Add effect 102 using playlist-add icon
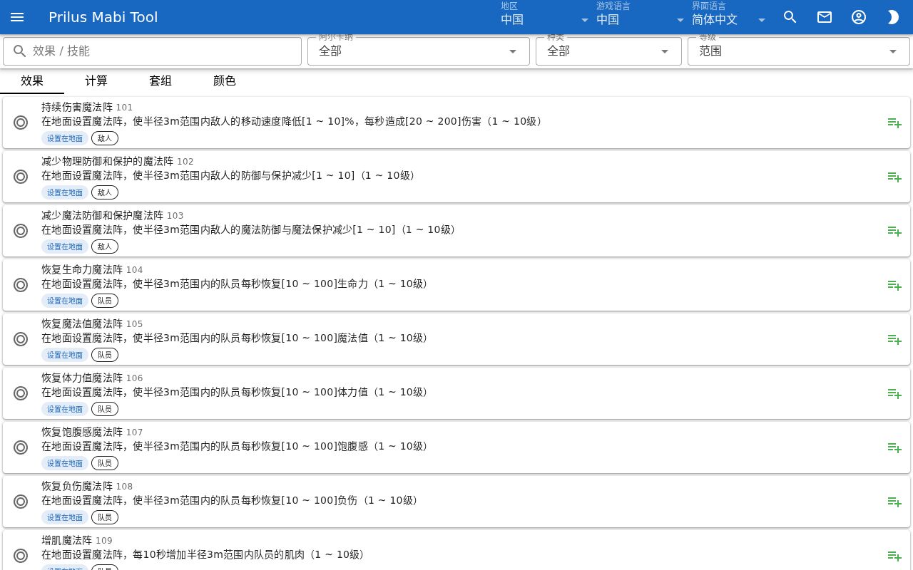Screen dimensions: 913x570 pyautogui.click(x=894, y=177)
